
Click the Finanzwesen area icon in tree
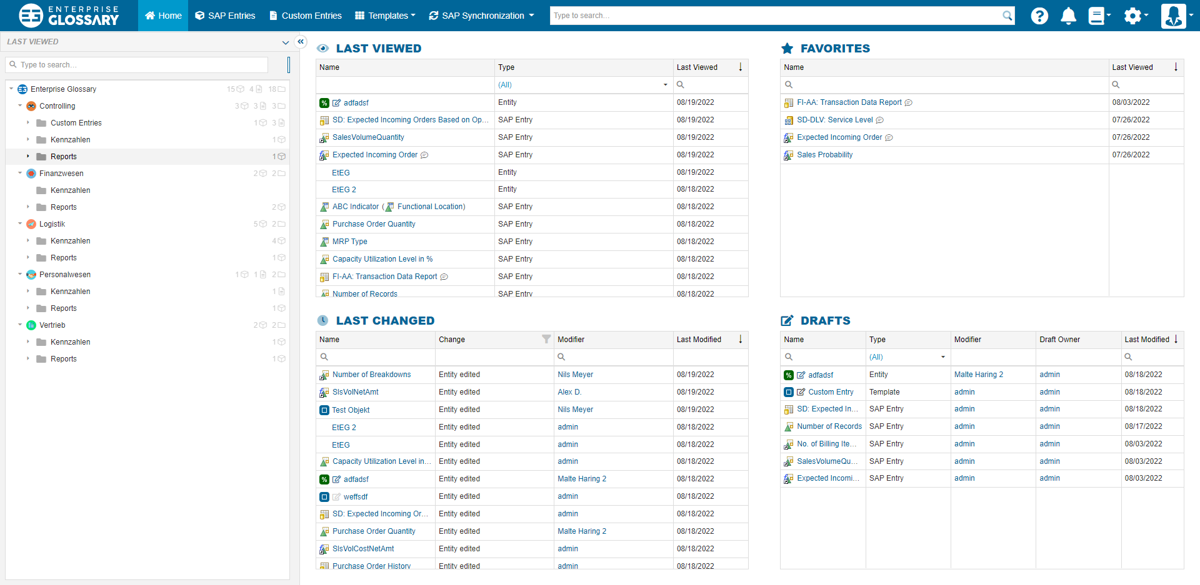[31, 174]
